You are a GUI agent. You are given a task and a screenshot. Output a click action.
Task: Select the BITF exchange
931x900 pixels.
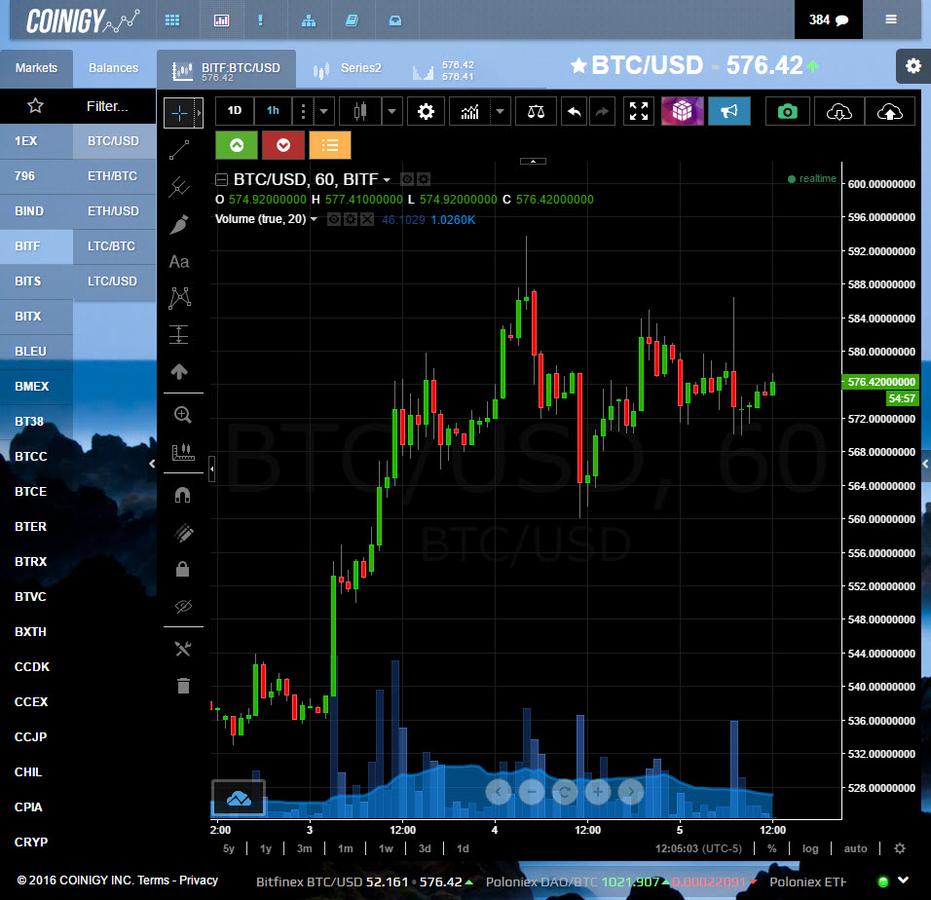[36, 246]
